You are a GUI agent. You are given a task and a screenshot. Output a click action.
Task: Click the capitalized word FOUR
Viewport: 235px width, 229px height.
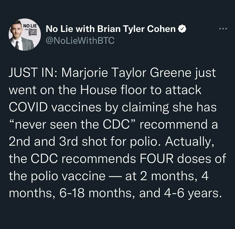coord(156,159)
